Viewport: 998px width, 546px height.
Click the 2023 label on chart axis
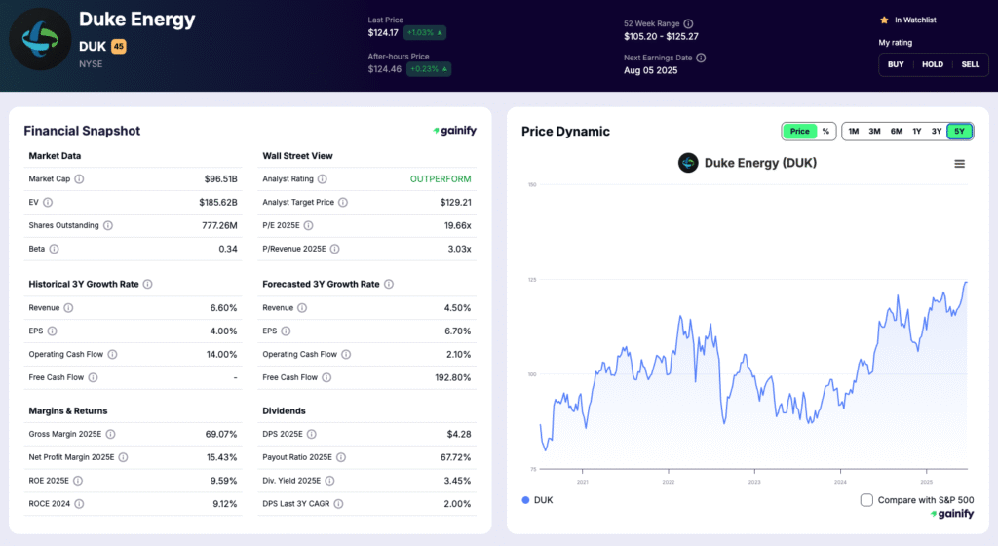point(754,483)
